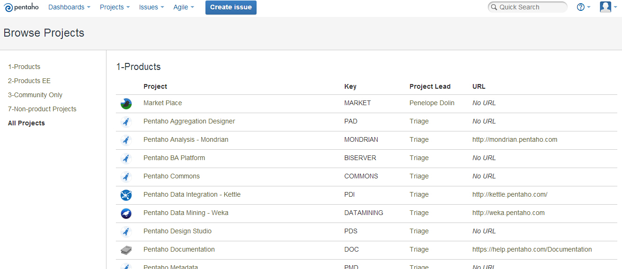Open the Pentaho Aggregation Designer project
This screenshot has width=622, height=269.
[x=189, y=121]
